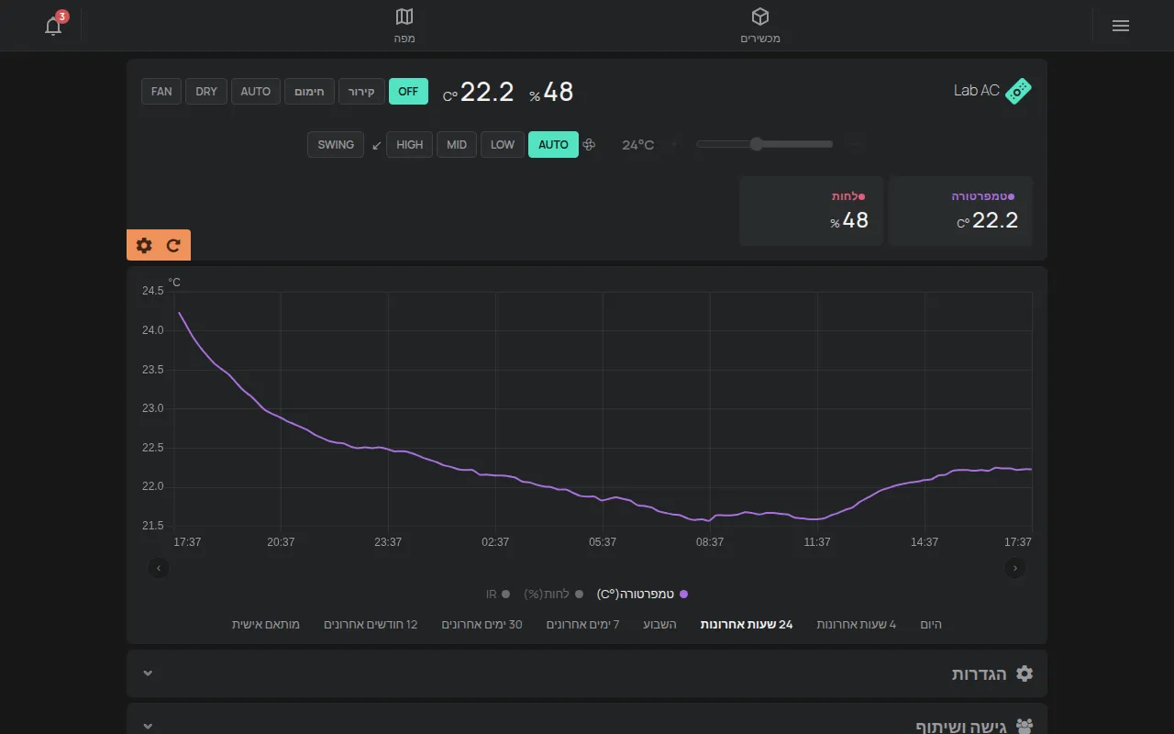Set fan speed to AUTO
Screen dimensions: 1174x734
coord(553,145)
